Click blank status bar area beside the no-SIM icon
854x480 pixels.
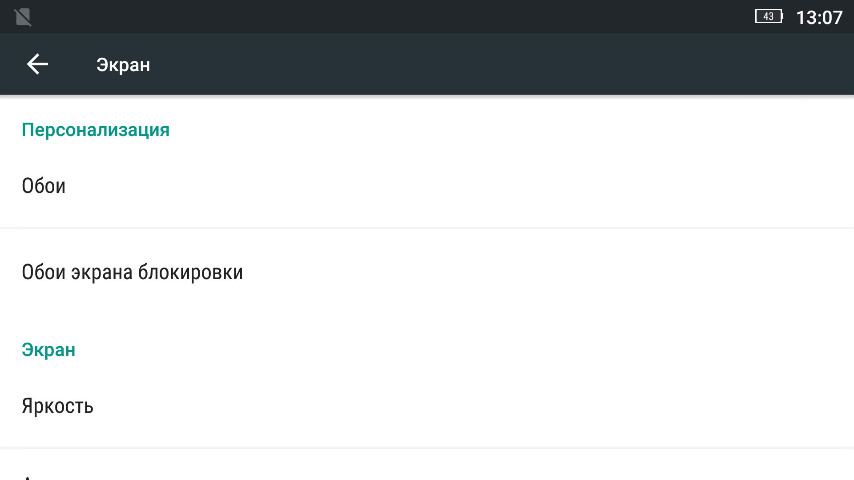tap(356, 17)
